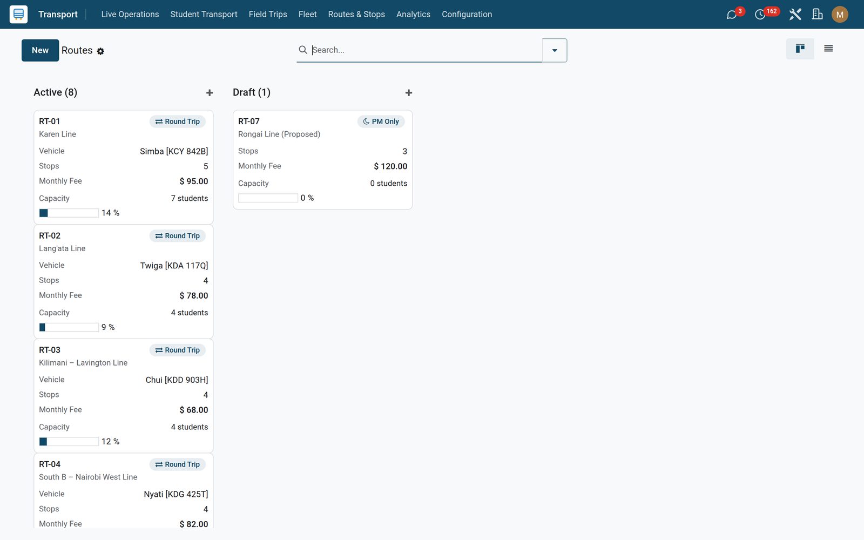Click vehicle Simba [KCY 842B]

174,151
